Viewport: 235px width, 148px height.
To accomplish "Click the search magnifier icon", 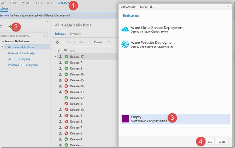I will 45,36.
